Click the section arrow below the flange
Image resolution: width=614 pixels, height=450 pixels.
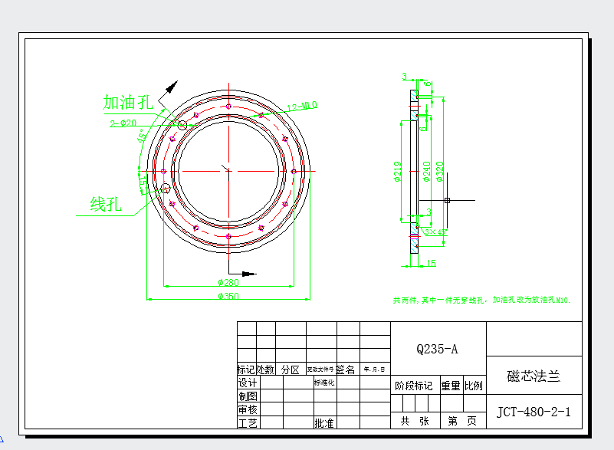pyautogui.click(x=249, y=274)
